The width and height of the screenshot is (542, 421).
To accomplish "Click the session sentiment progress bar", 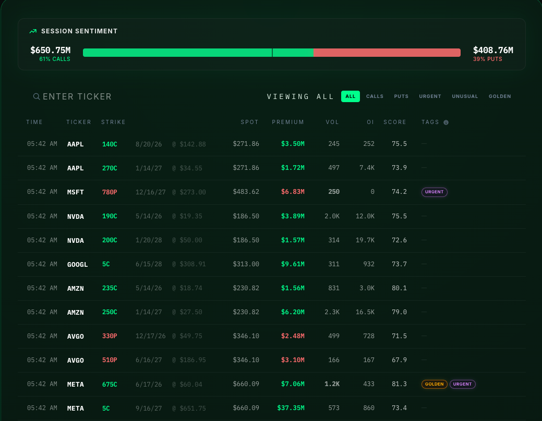I will click(271, 52).
